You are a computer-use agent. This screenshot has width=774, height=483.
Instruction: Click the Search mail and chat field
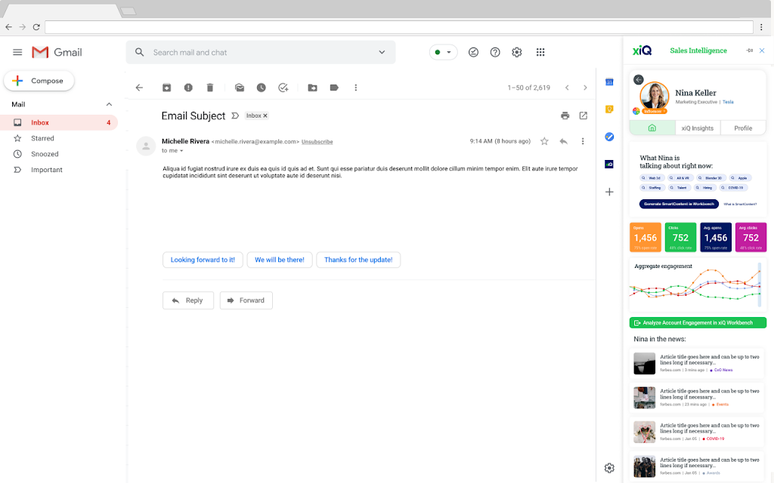(x=261, y=52)
